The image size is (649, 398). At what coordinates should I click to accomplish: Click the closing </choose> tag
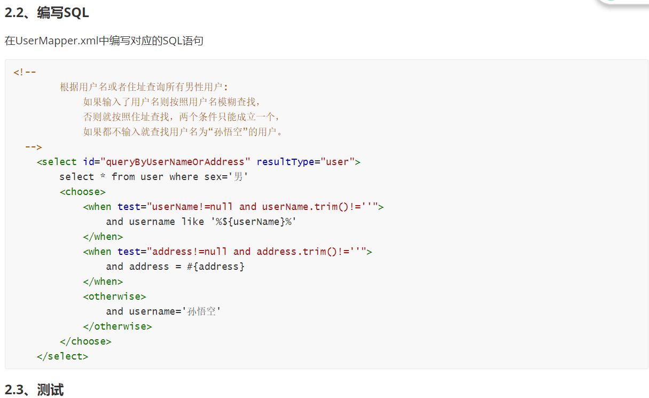(85, 341)
